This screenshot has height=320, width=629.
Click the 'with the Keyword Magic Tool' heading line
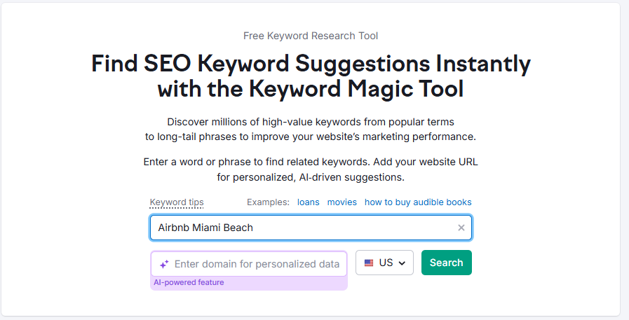click(x=311, y=88)
